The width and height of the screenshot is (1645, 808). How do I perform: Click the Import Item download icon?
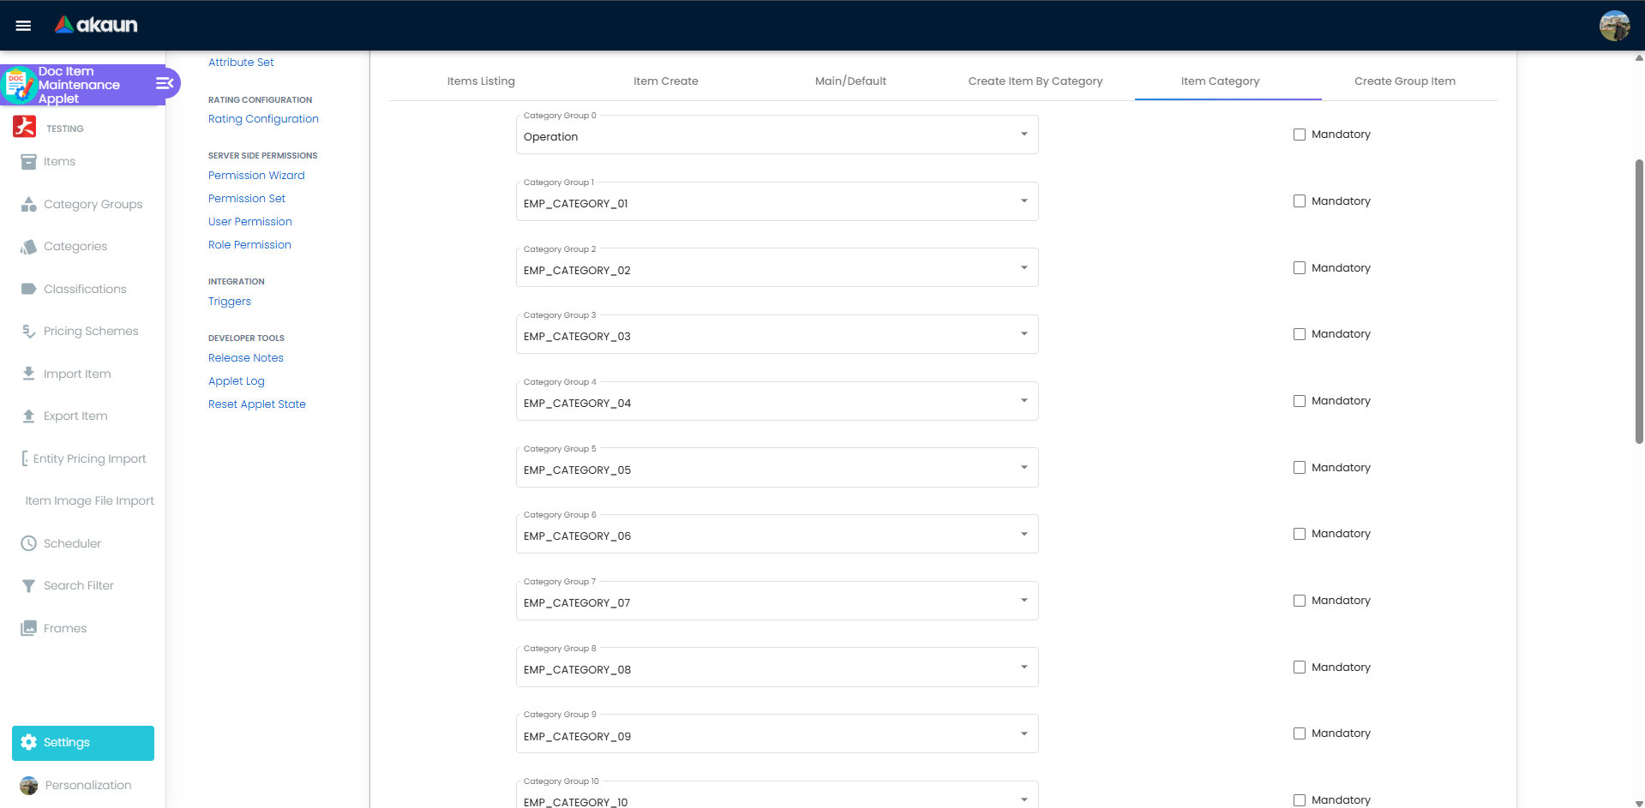28,374
